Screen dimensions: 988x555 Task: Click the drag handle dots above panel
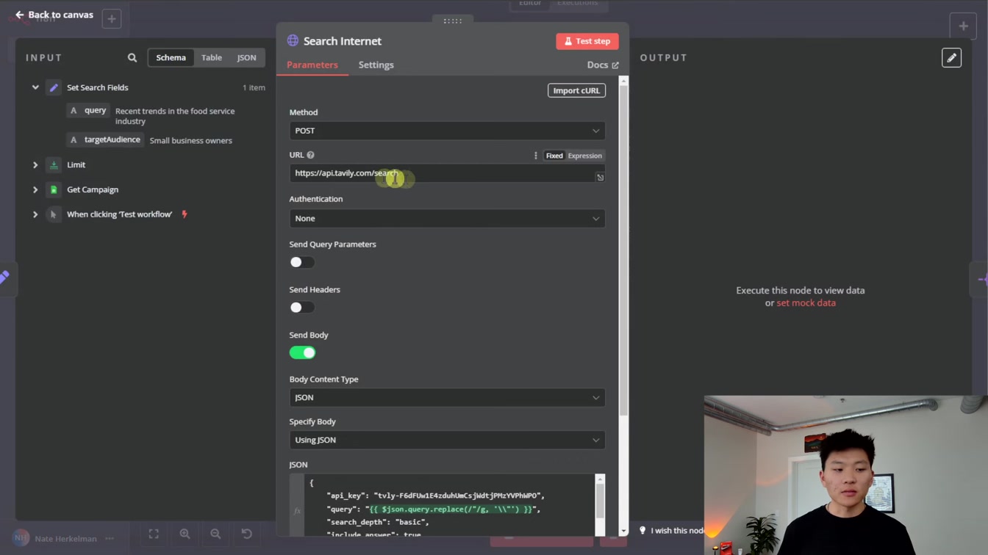pos(453,21)
